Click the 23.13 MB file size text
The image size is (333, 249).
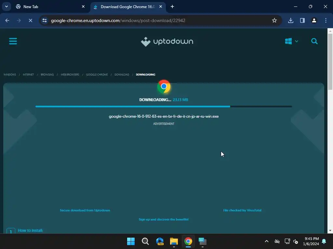[x=180, y=100]
